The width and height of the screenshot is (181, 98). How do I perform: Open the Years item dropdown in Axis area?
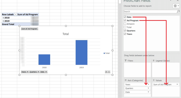(148, 84)
